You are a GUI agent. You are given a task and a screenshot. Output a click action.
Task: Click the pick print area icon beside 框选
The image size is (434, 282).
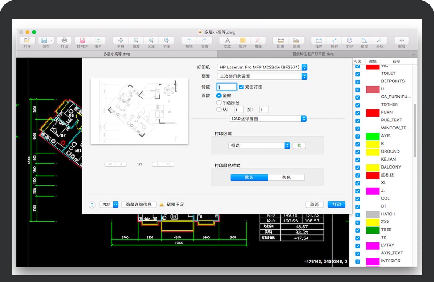(300, 145)
